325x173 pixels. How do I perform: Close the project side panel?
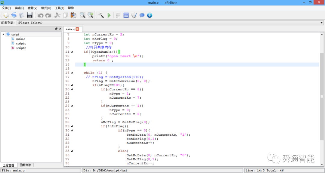[60, 29]
